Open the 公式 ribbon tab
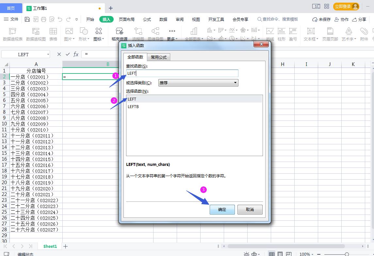Screen dimensions: 374x256 click(147, 19)
